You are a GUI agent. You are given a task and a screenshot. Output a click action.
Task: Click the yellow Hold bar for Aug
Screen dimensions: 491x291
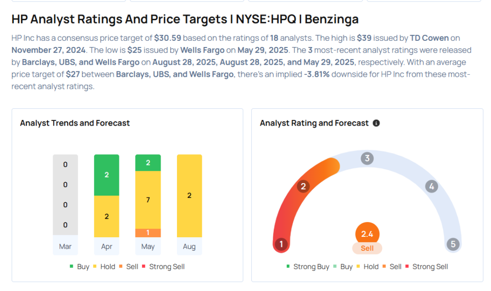189,196
